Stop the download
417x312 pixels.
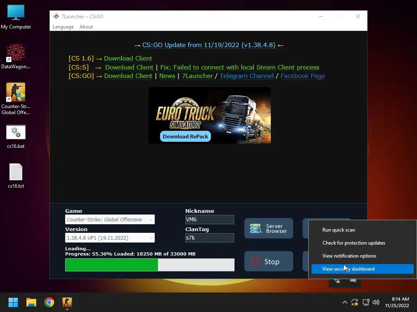click(269, 262)
